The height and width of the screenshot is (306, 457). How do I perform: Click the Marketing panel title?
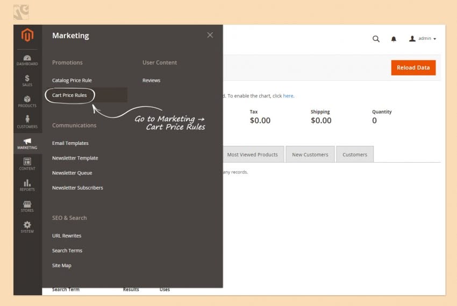70,36
